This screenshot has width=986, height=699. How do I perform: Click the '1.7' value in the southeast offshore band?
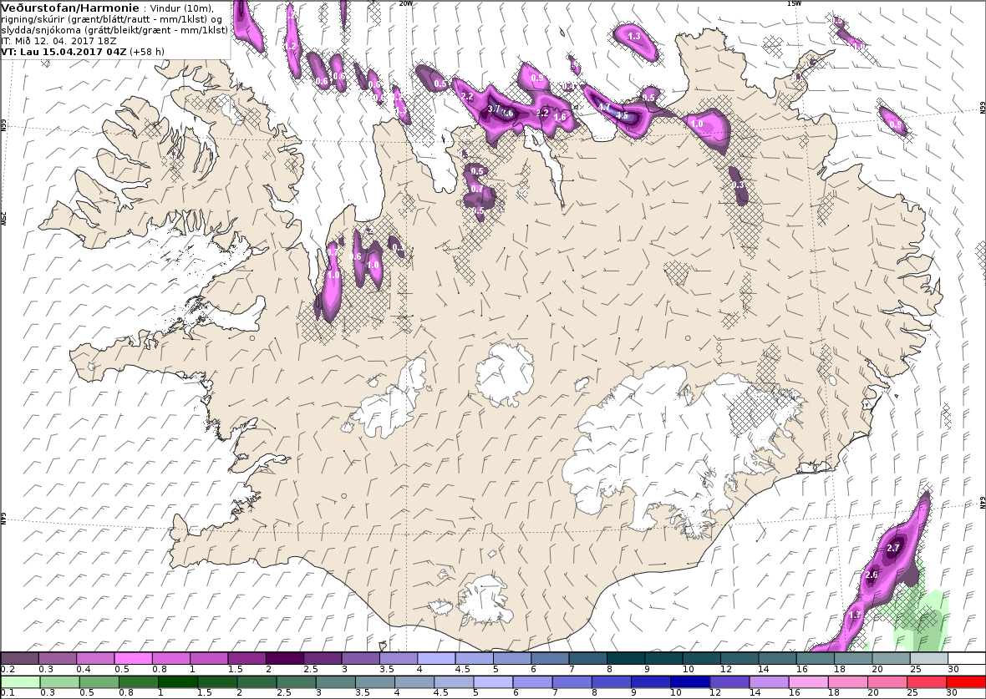click(x=855, y=615)
